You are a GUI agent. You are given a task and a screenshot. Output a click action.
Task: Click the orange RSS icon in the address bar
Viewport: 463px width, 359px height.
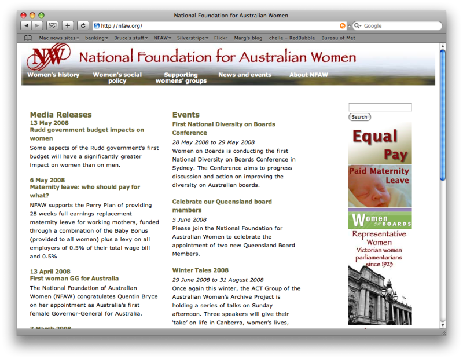(x=343, y=25)
